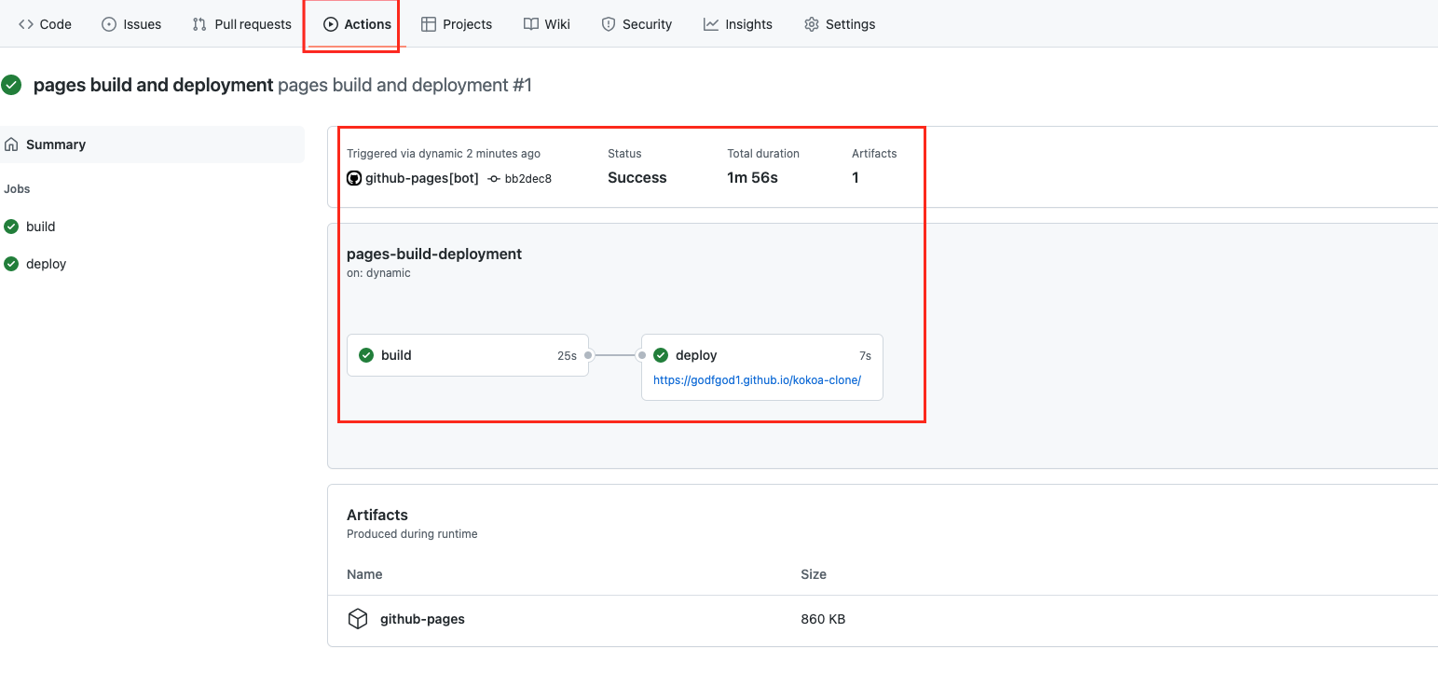View the Insights tab

point(738,24)
